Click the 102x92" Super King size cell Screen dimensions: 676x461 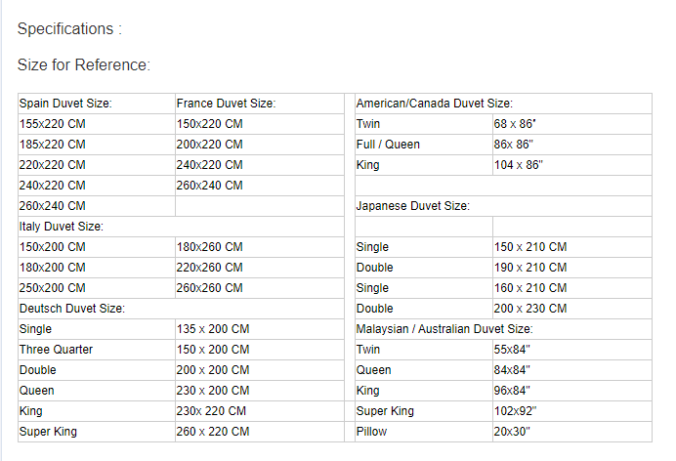516,411
